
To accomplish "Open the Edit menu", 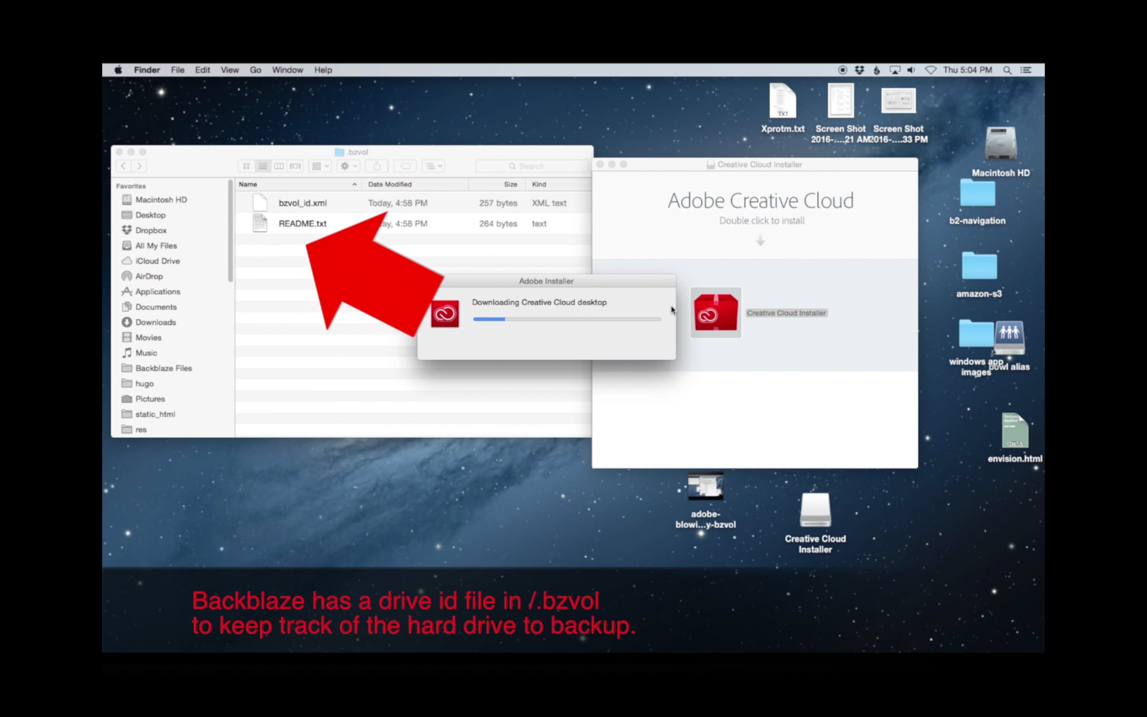I will click(202, 70).
